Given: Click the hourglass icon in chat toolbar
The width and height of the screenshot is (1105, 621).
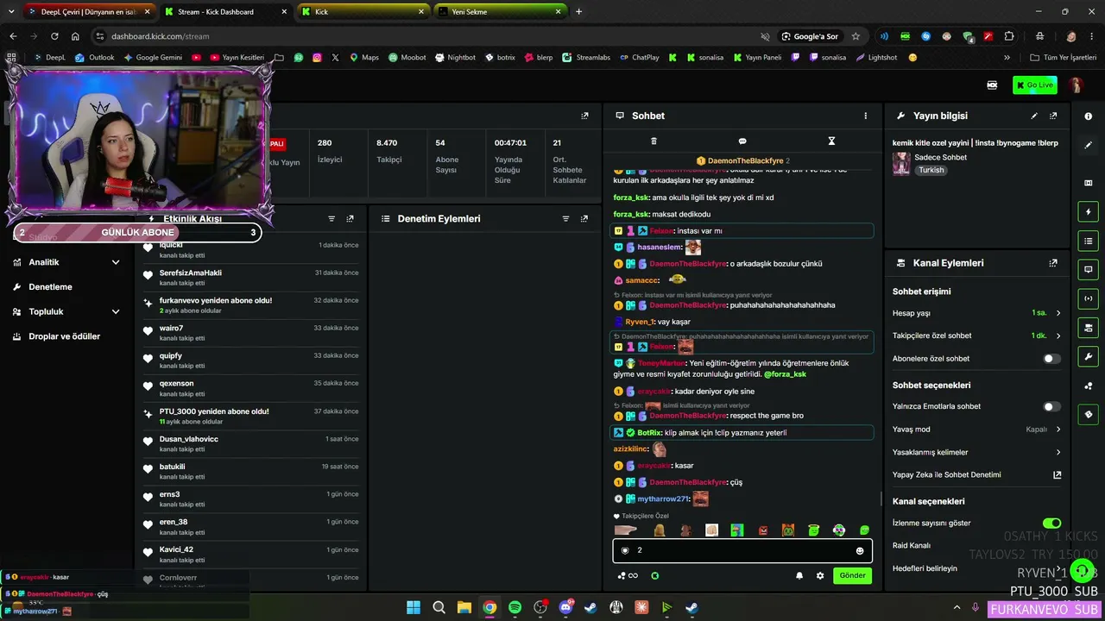Looking at the screenshot, I should click(x=831, y=141).
